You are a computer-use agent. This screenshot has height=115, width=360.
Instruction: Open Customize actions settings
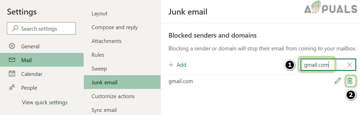tap(113, 96)
